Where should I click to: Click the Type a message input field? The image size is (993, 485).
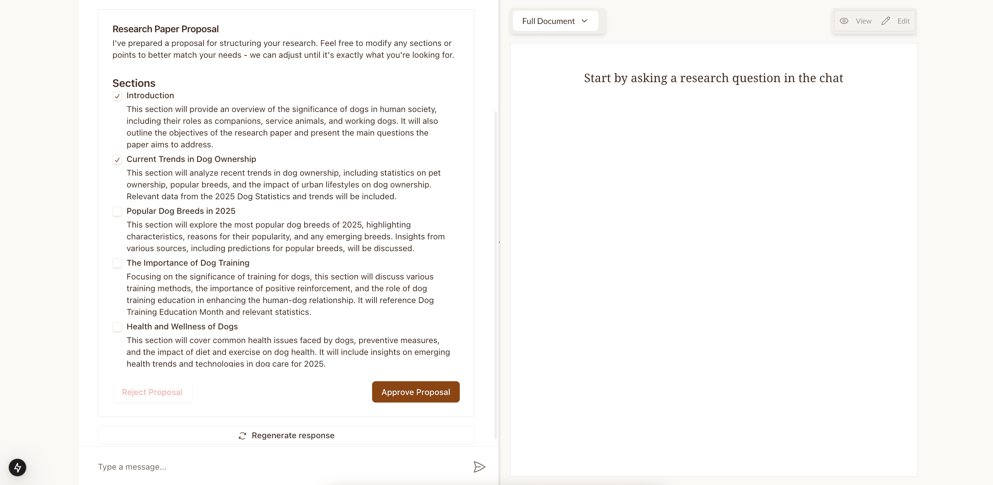point(236,467)
